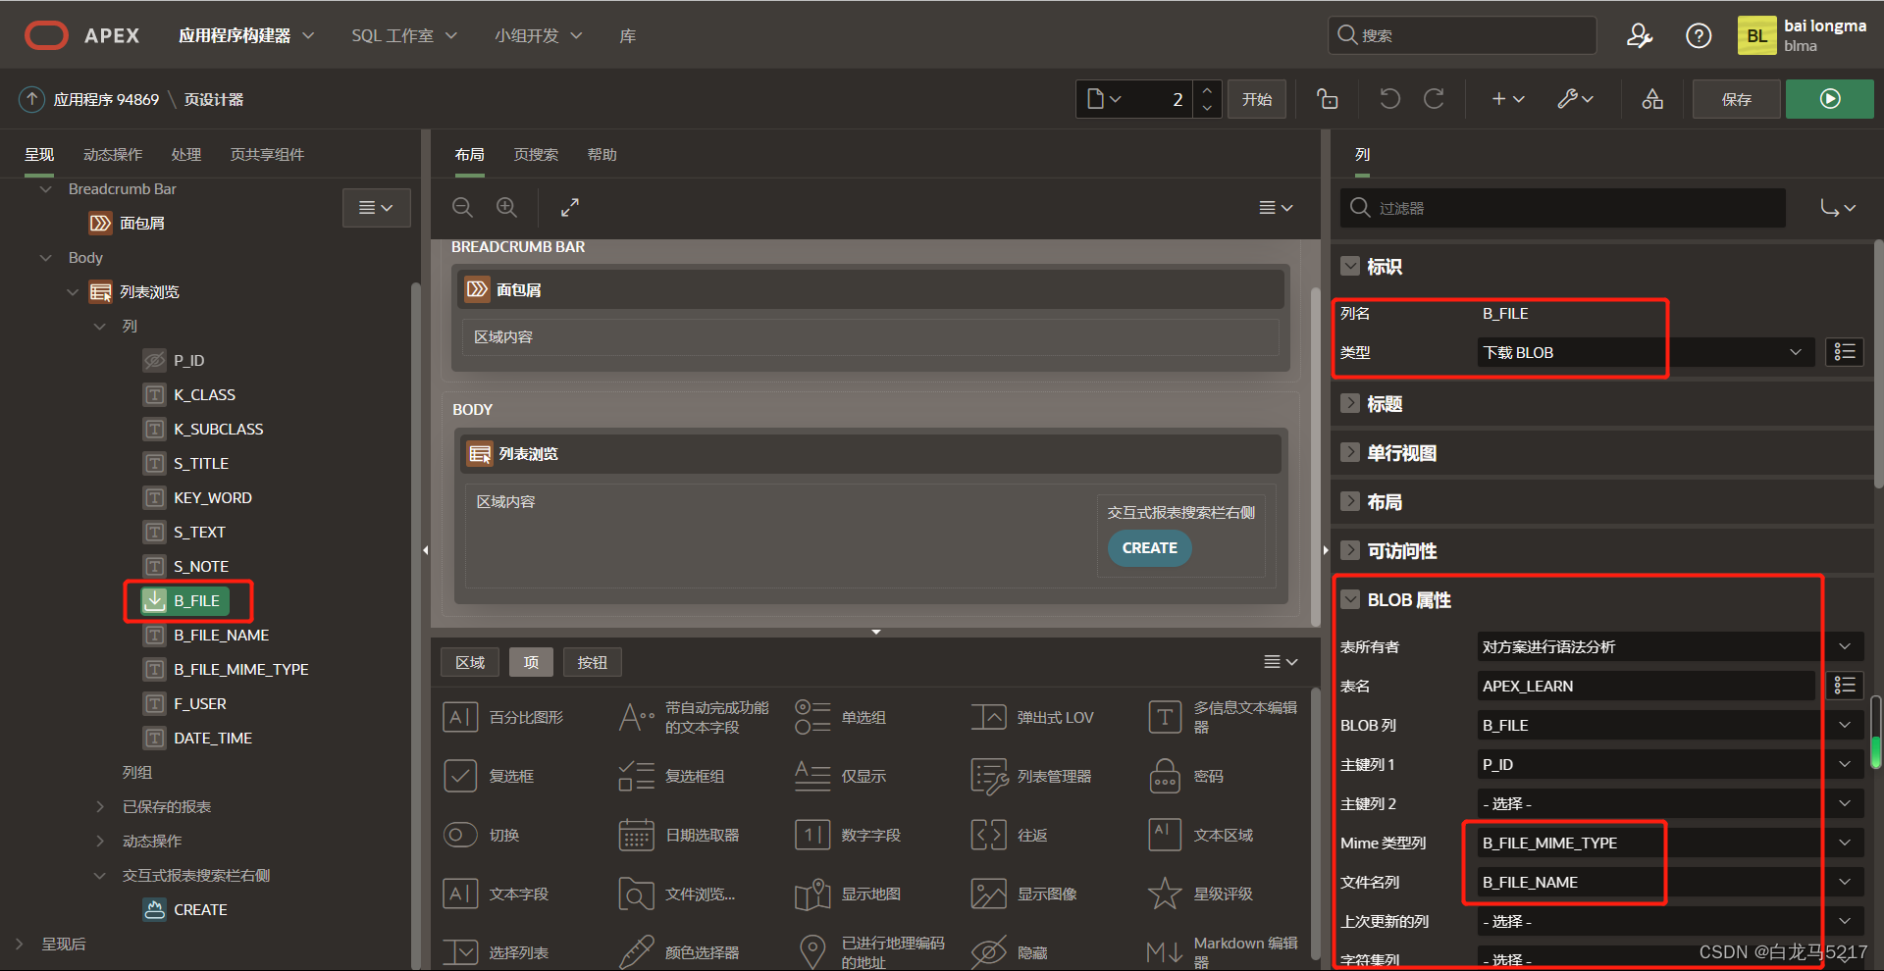
Task: Open the utilities wrench menu
Action: click(1575, 99)
